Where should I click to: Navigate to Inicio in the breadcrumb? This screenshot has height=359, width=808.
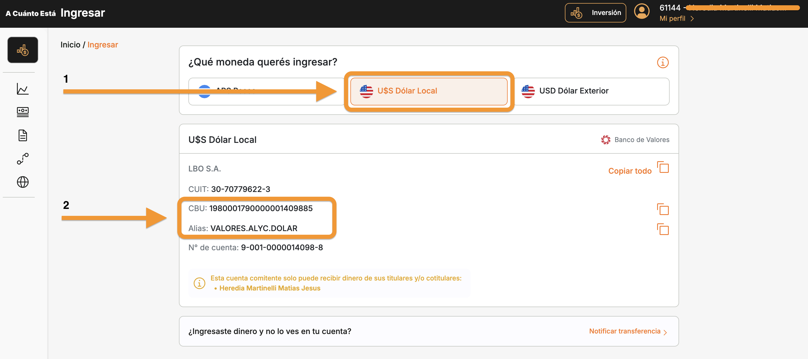click(71, 44)
